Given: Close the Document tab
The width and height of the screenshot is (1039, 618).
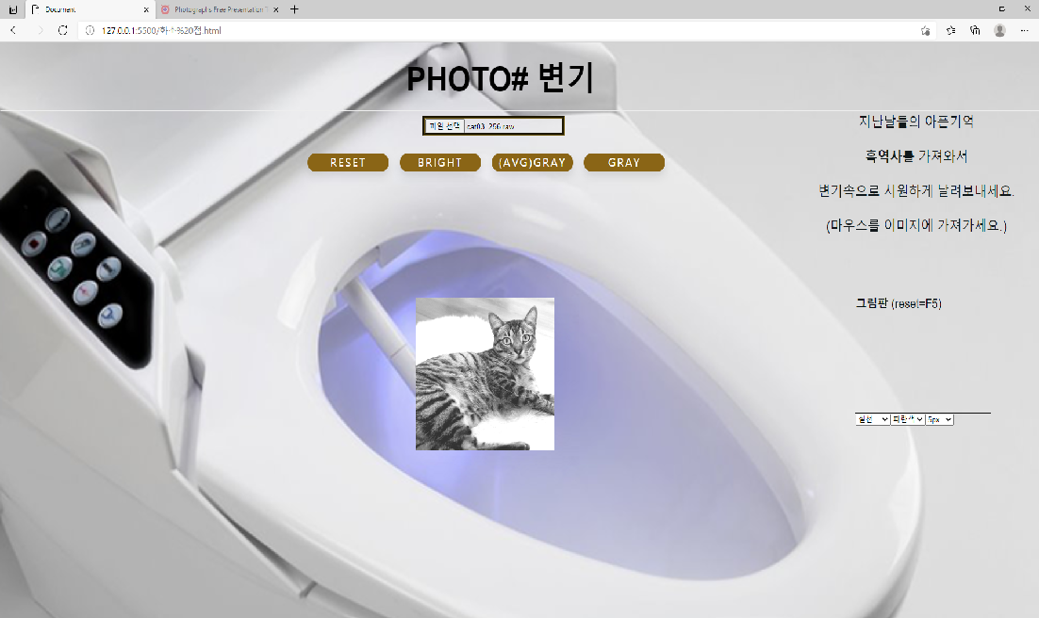Looking at the screenshot, I should (x=146, y=10).
